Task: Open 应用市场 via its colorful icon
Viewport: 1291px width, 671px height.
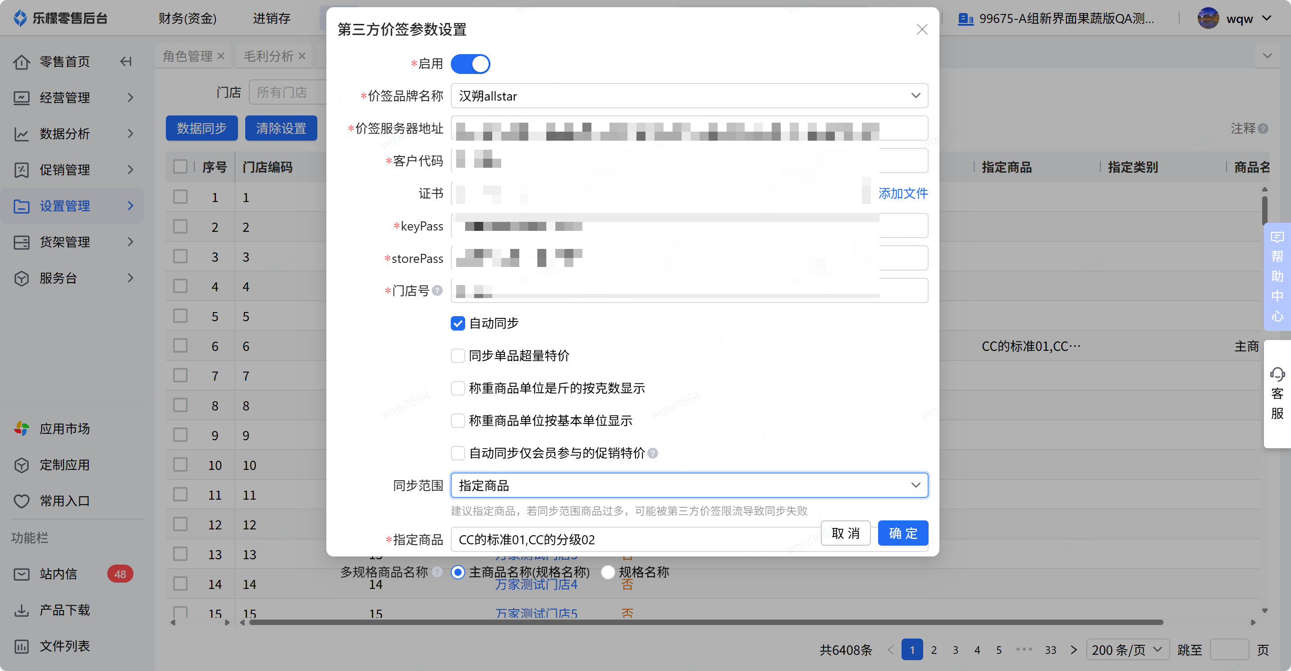Action: pos(22,429)
